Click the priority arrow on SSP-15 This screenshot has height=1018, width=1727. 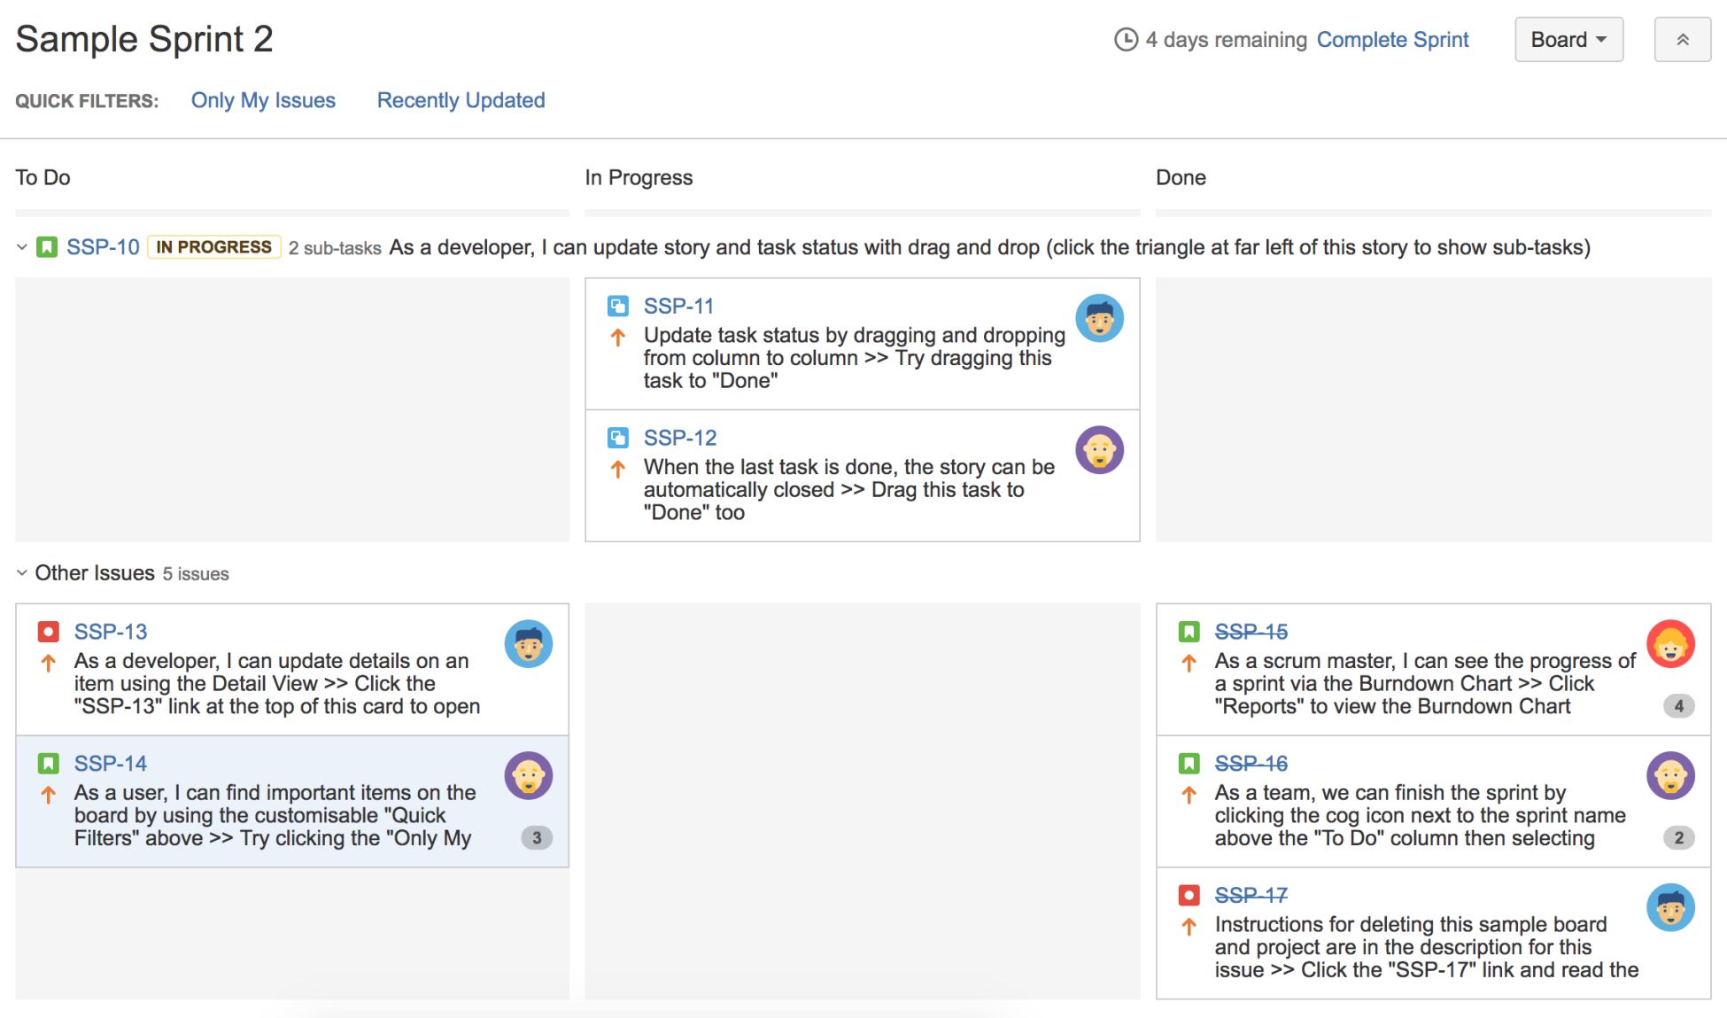coord(1189,662)
